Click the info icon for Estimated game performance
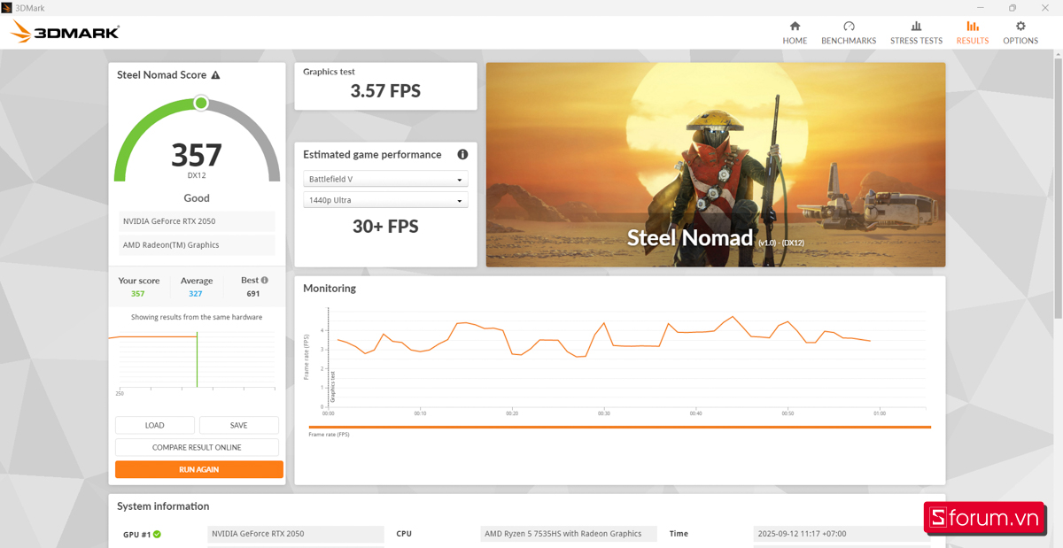This screenshot has height=548, width=1063. point(462,154)
